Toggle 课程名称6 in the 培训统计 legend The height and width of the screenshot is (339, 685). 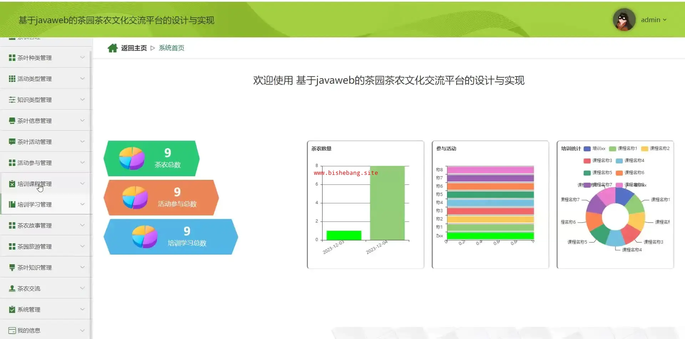pyautogui.click(x=630, y=173)
